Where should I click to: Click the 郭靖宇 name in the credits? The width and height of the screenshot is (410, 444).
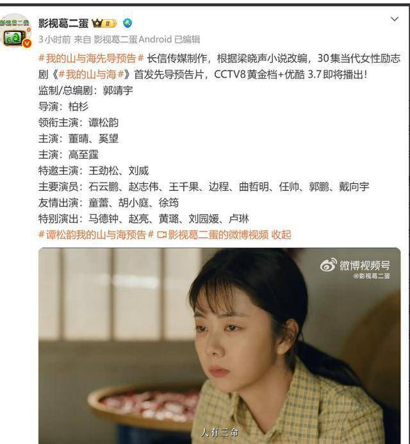(x=118, y=90)
